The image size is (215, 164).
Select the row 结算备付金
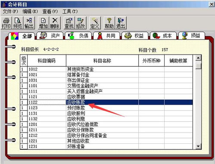click(106, 75)
